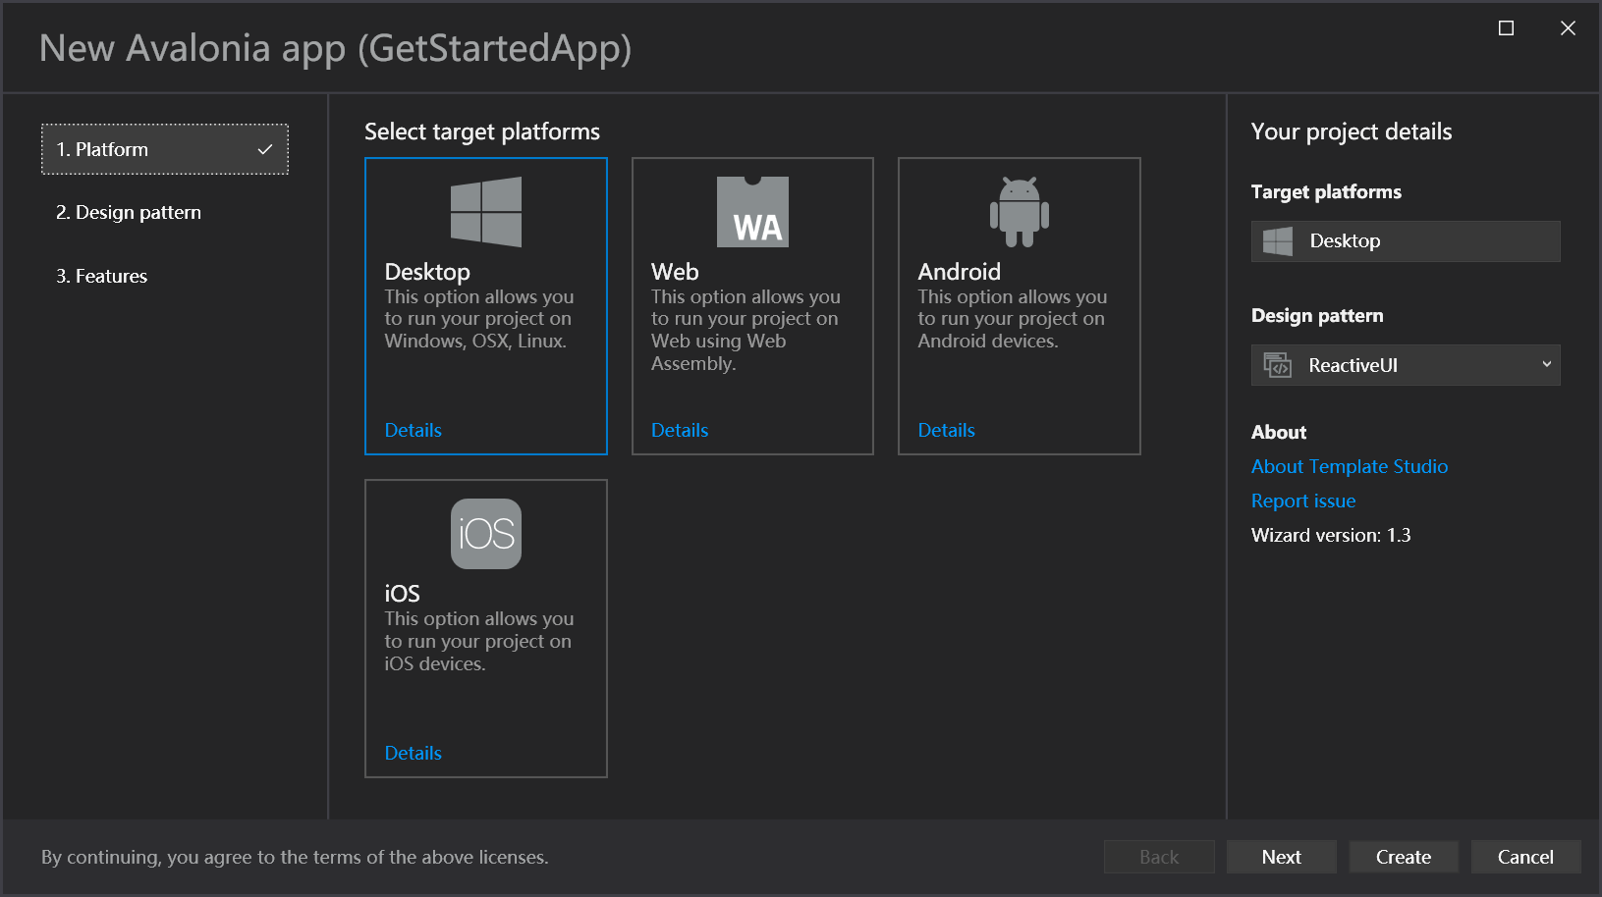Go to the Features step
The image size is (1602, 897).
click(x=102, y=277)
